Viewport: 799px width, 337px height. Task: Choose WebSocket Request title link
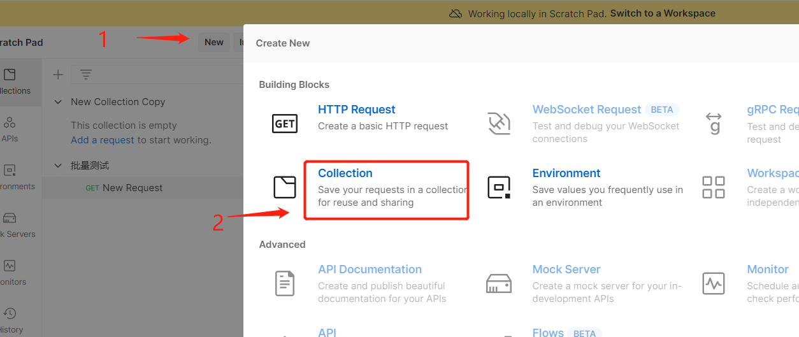pos(587,110)
